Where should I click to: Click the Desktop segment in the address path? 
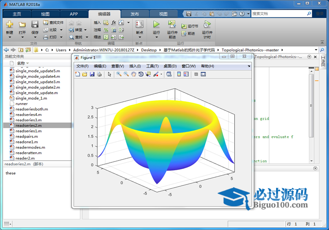149,50
